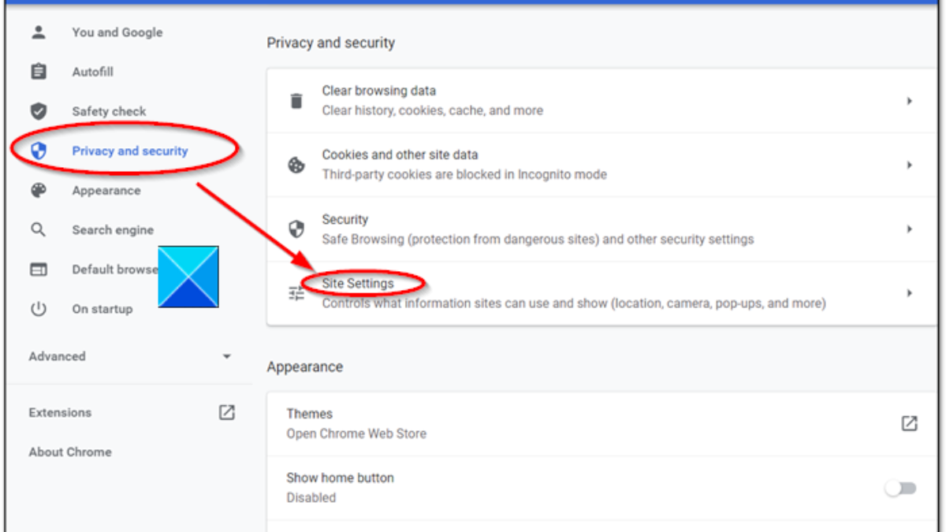
Task: Click the On startup power icon
Action: [x=38, y=309]
